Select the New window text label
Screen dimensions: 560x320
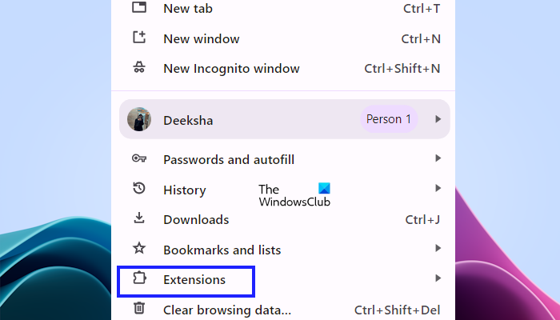pos(201,38)
